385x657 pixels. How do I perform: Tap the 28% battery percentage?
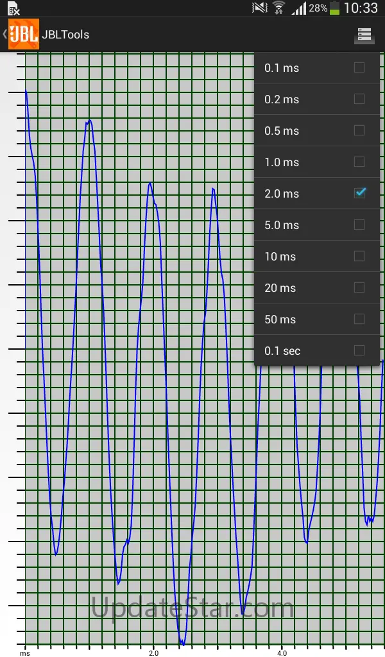coord(318,8)
